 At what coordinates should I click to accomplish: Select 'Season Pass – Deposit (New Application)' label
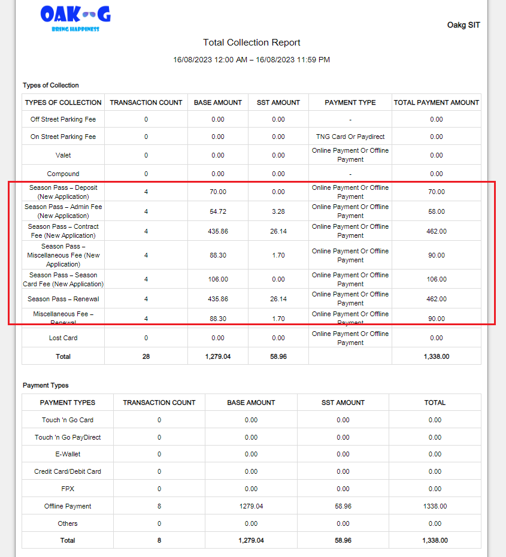pos(63,192)
